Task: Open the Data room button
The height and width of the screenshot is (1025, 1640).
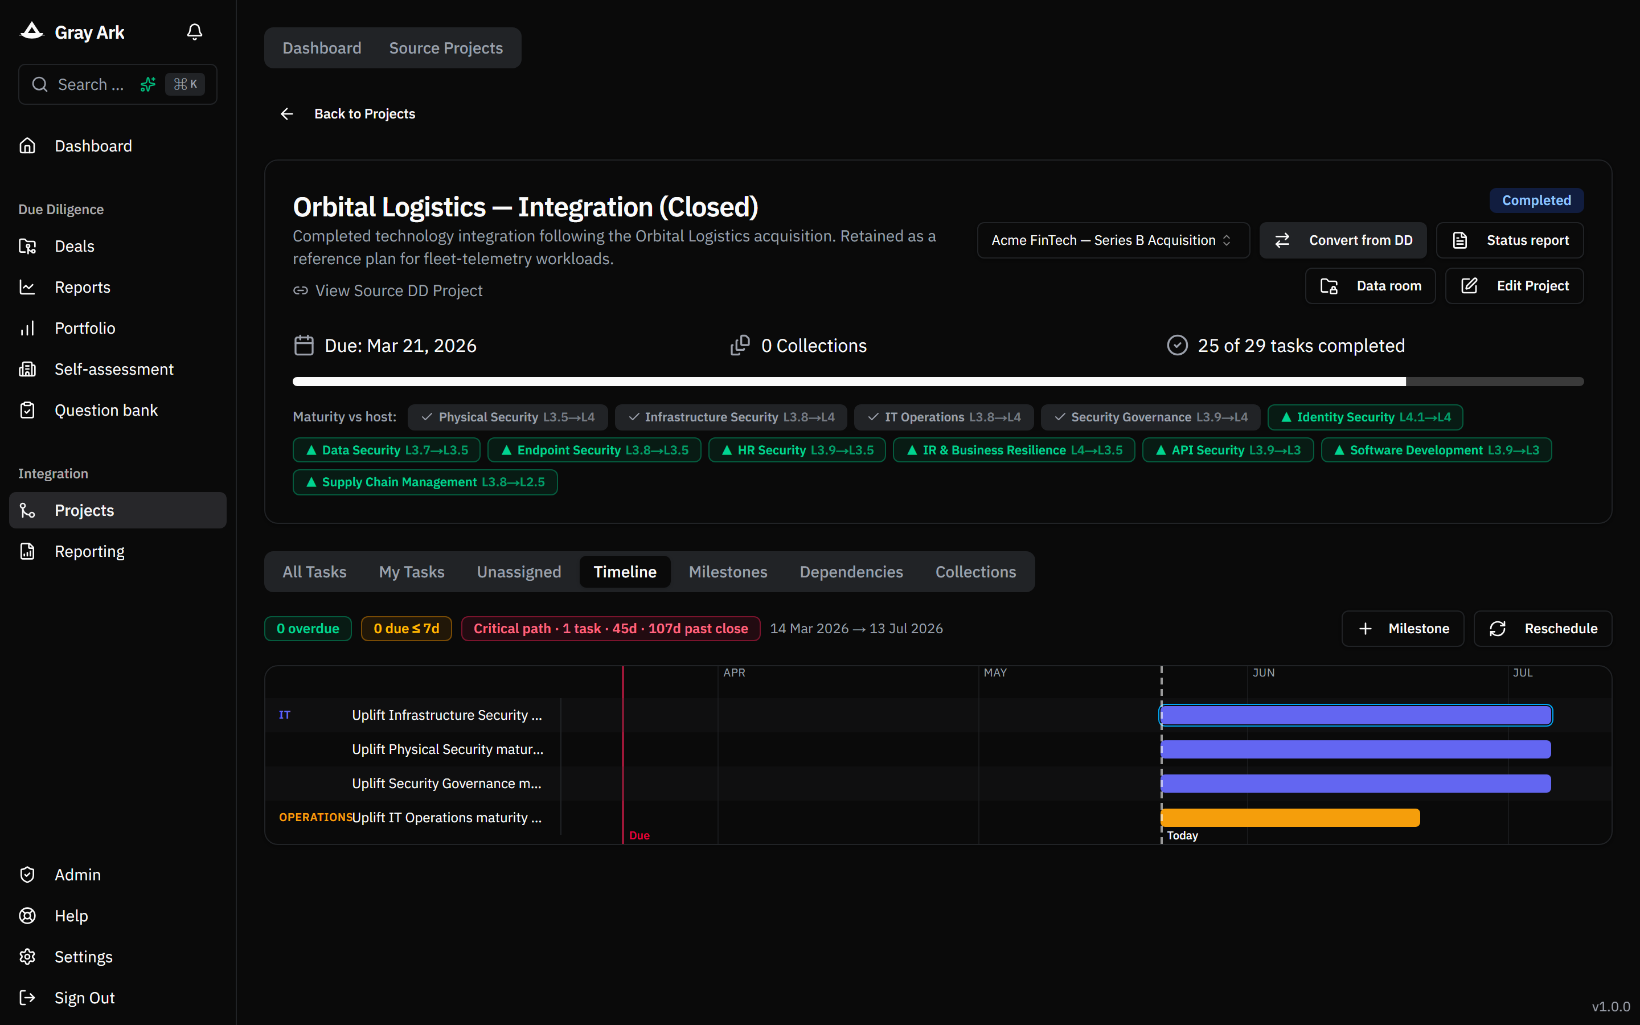Action: click(1370, 286)
